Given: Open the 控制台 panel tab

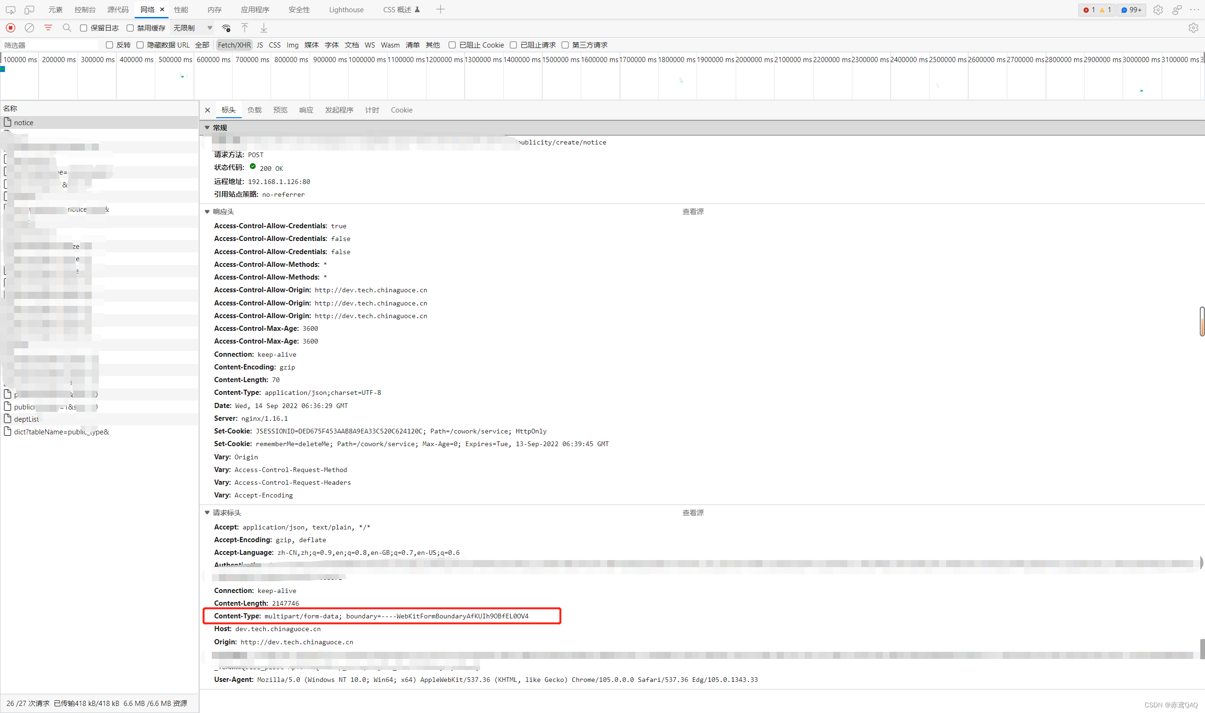Looking at the screenshot, I should [x=85, y=9].
